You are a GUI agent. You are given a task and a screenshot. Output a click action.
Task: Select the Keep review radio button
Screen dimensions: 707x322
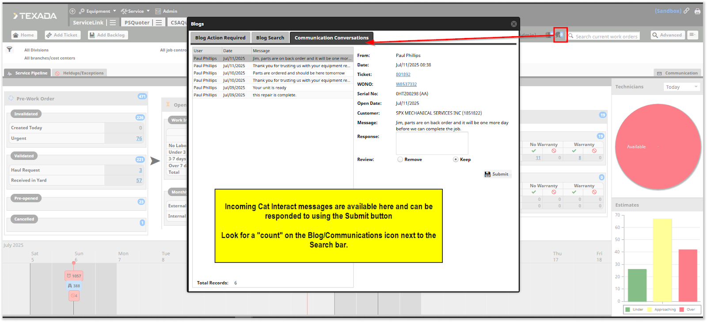456,159
